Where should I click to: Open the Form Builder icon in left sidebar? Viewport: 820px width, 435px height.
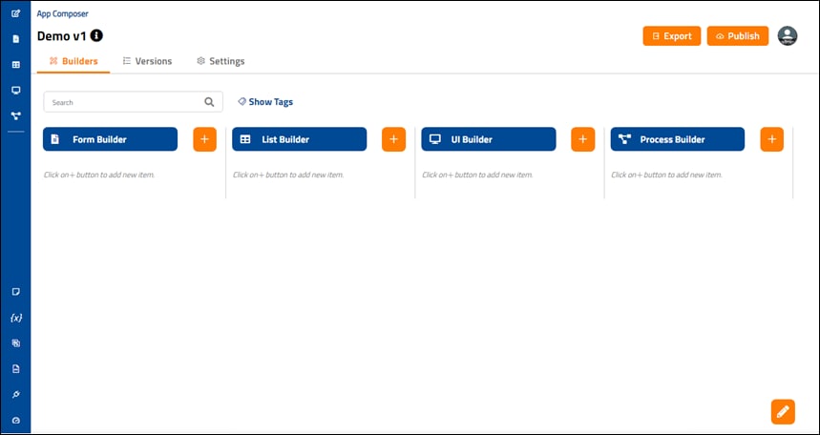click(15, 39)
